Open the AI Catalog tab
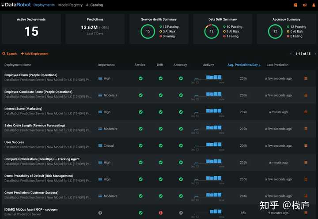This screenshot has width=318, height=219. (x=95, y=5)
